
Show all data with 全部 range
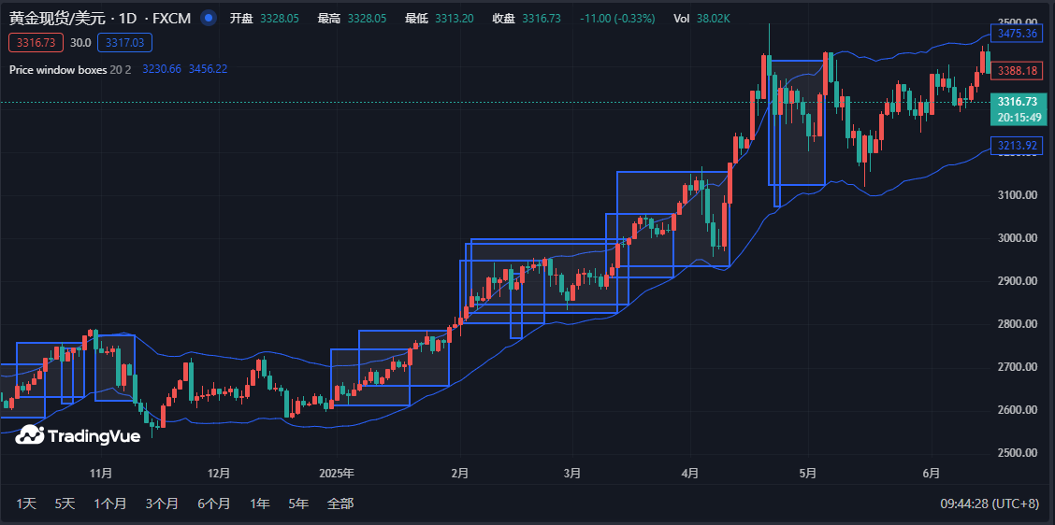coord(340,504)
